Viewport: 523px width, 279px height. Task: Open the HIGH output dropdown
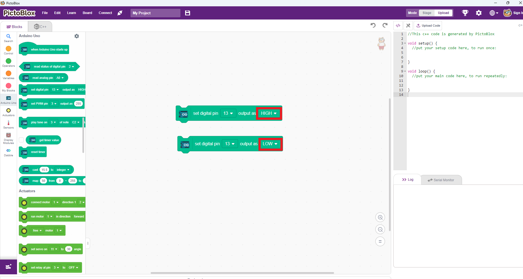tap(269, 113)
